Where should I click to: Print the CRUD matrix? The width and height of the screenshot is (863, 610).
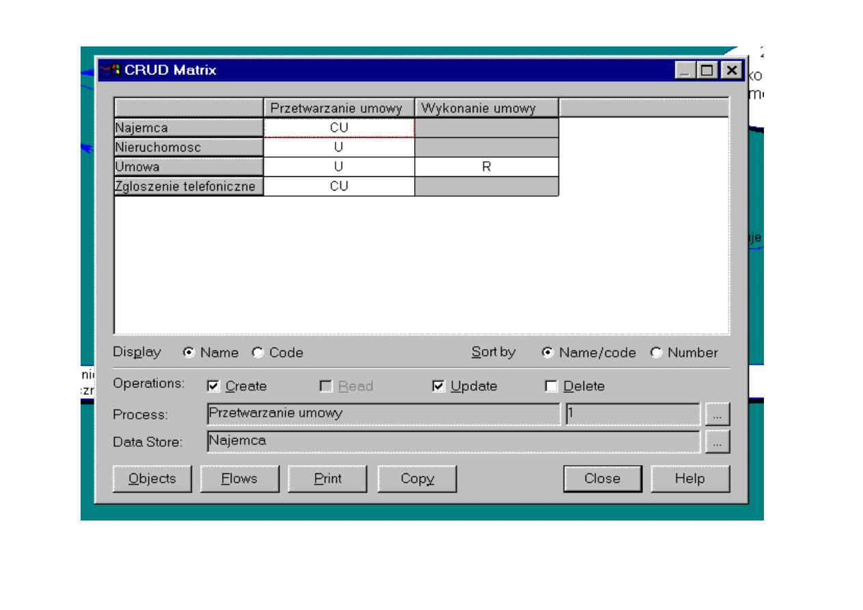[327, 479]
